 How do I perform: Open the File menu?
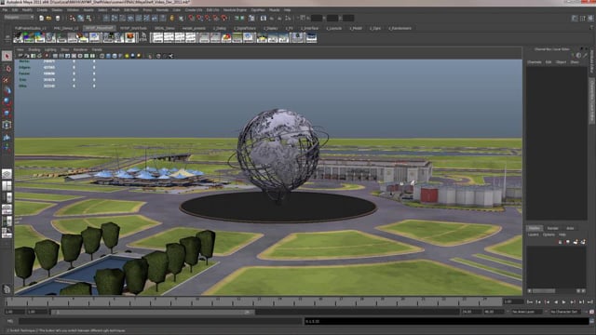(5, 10)
